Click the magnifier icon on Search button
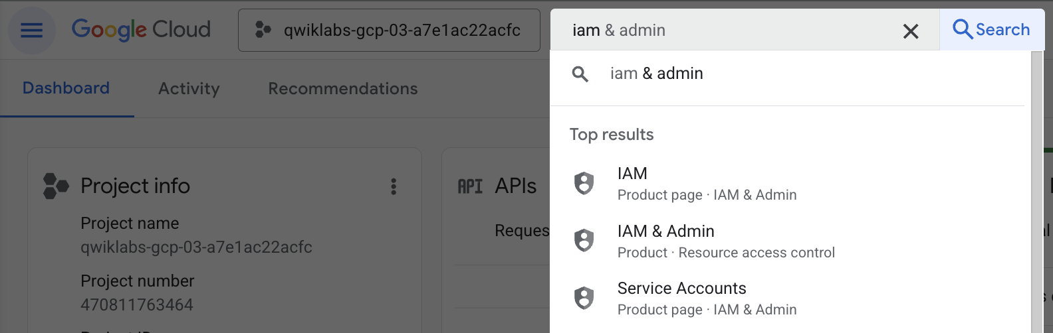Image resolution: width=1053 pixels, height=333 pixels. [x=963, y=29]
